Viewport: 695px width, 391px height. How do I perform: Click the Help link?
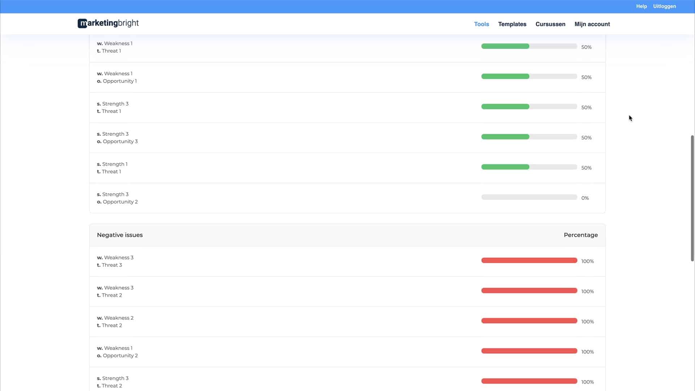point(641,7)
